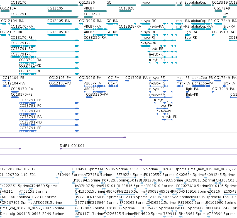Select the CG12105 gene label
Image resolution: width=237 pixels, height=218 pixels.
[x=55, y=8]
